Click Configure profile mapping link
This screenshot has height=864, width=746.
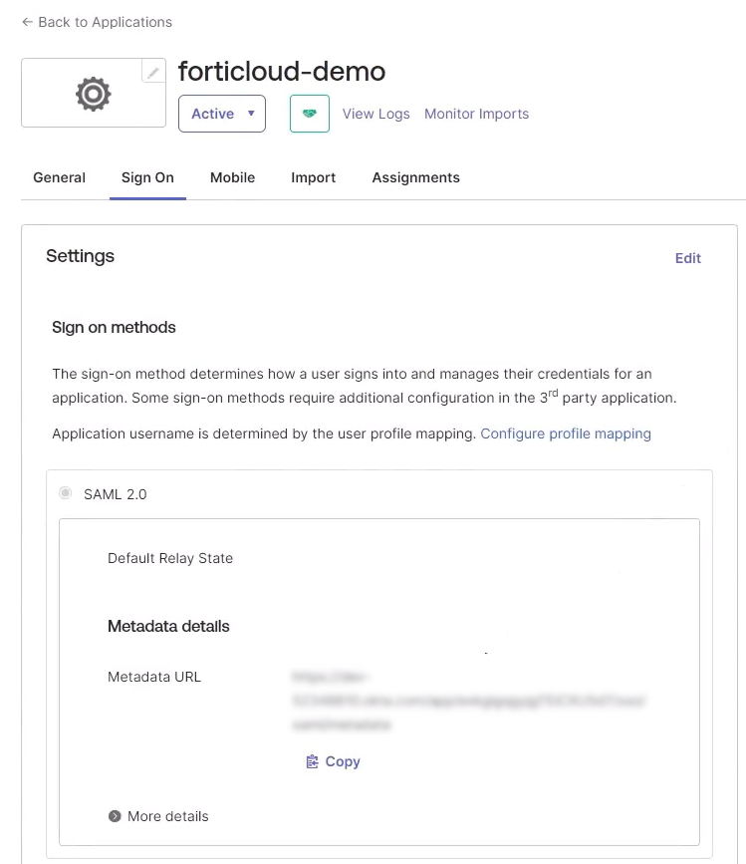click(x=565, y=433)
